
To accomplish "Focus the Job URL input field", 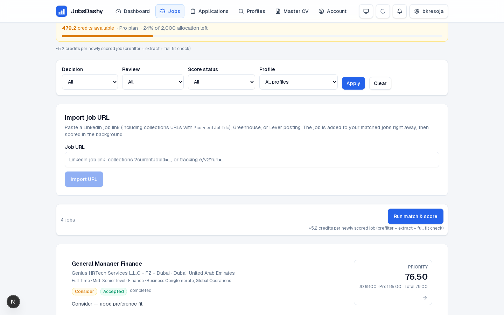I will click(252, 160).
